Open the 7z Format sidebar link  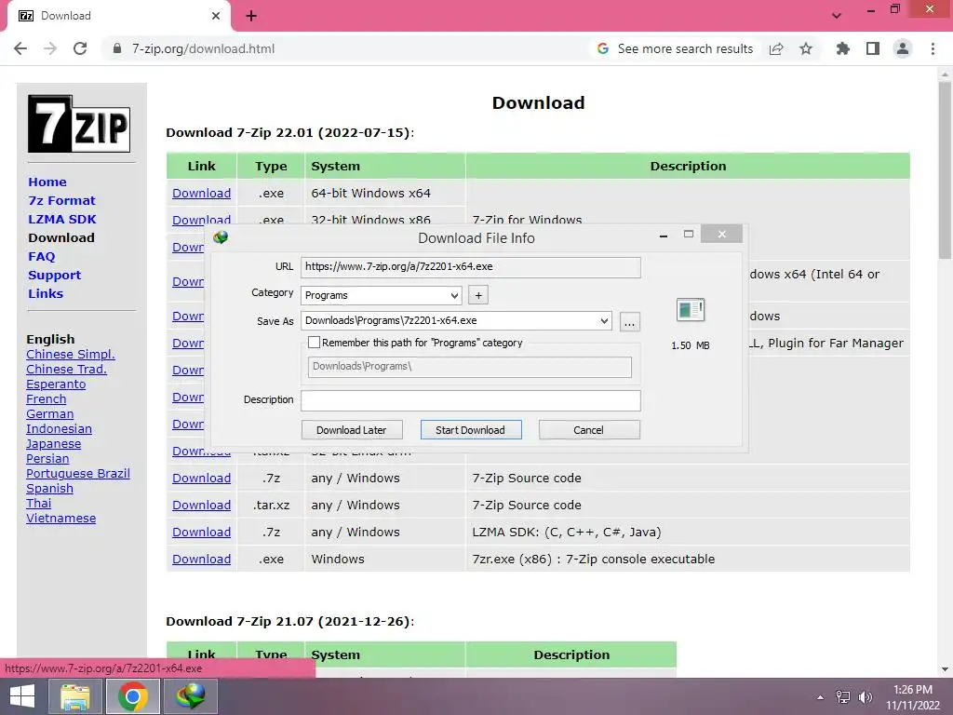61,201
